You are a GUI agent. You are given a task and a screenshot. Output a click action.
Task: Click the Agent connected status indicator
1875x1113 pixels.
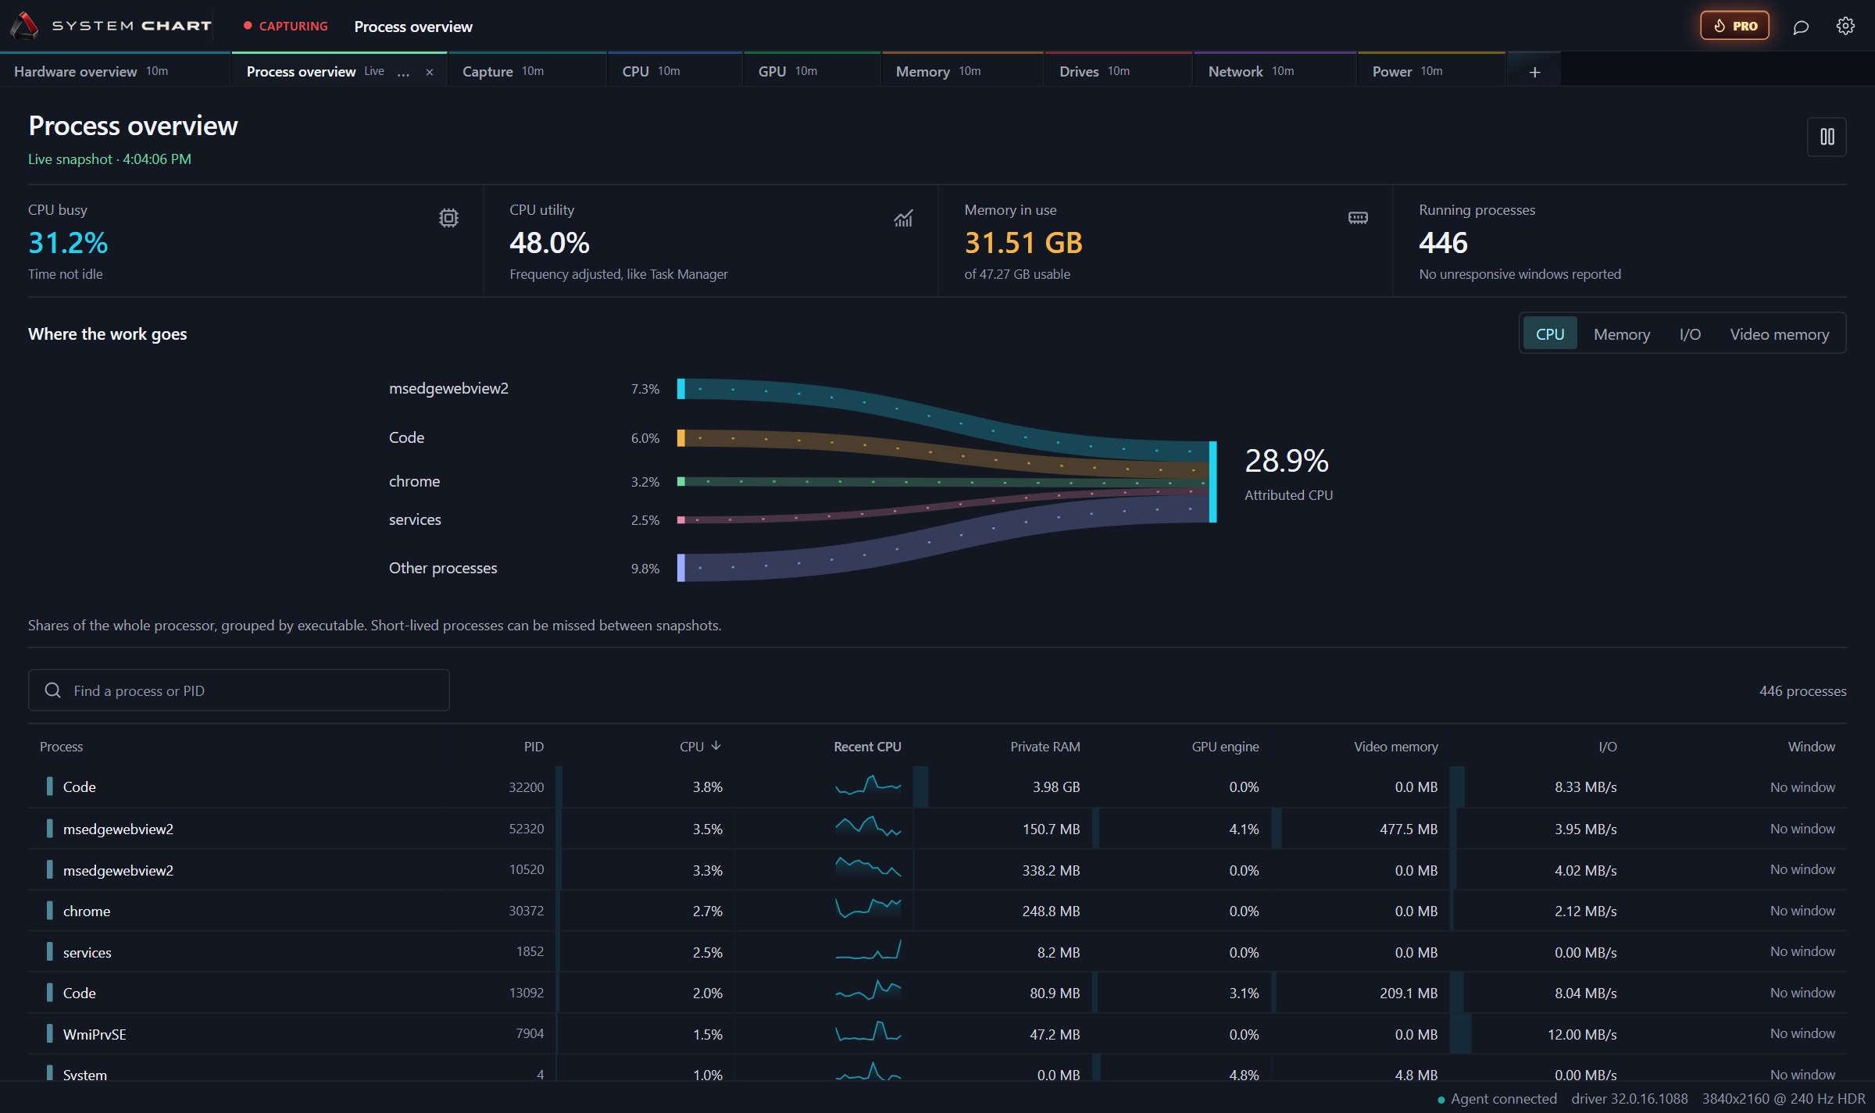(1497, 1099)
